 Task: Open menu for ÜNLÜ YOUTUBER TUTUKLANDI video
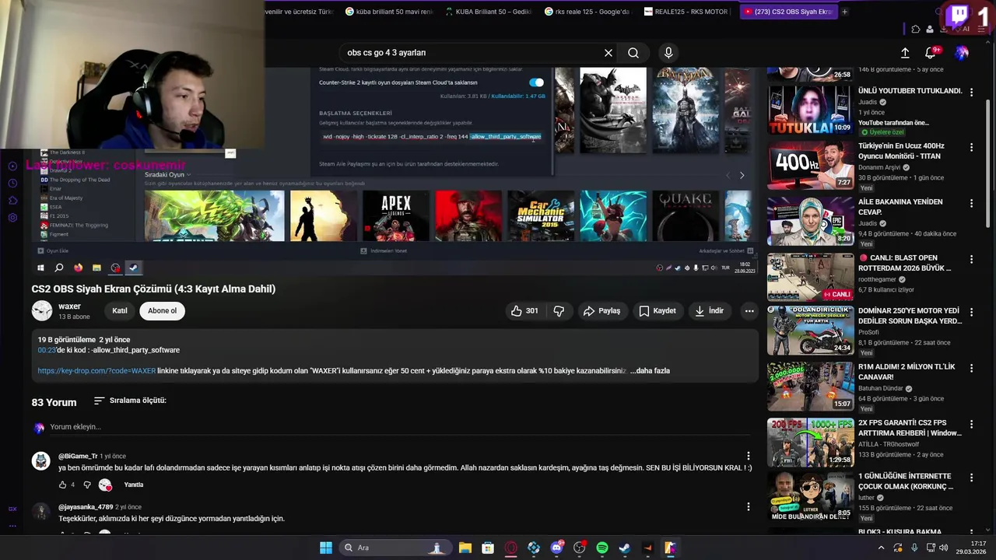(x=971, y=92)
